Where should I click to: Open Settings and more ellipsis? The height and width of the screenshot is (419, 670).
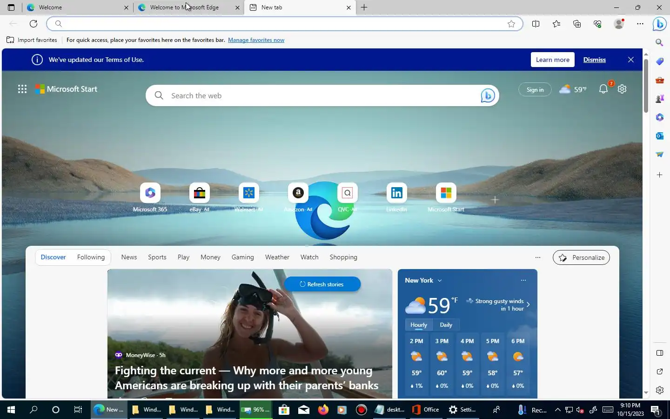point(640,24)
